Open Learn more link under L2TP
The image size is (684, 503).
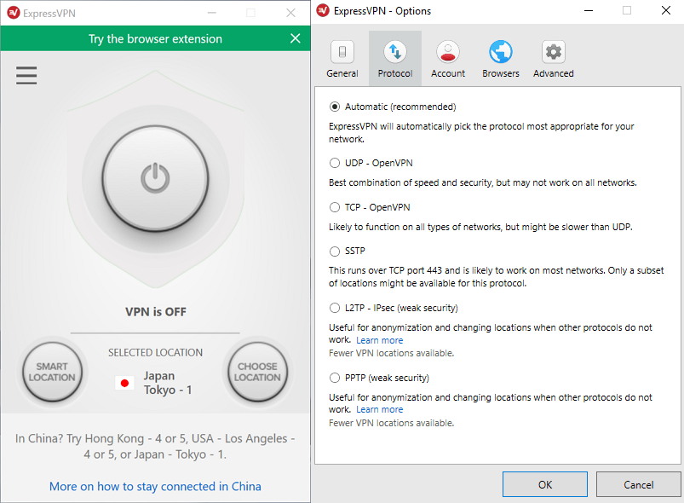(x=380, y=340)
